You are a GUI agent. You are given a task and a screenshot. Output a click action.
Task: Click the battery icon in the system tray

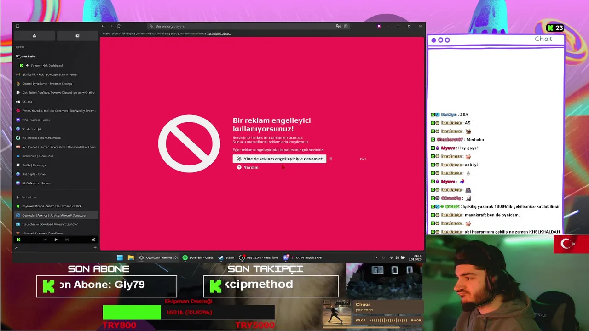[x=403, y=257]
